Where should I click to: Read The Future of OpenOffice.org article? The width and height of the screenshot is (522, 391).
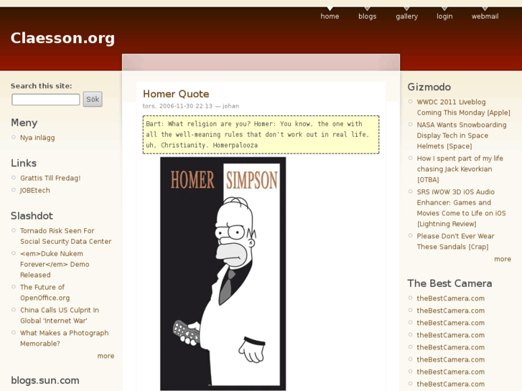coord(45,293)
